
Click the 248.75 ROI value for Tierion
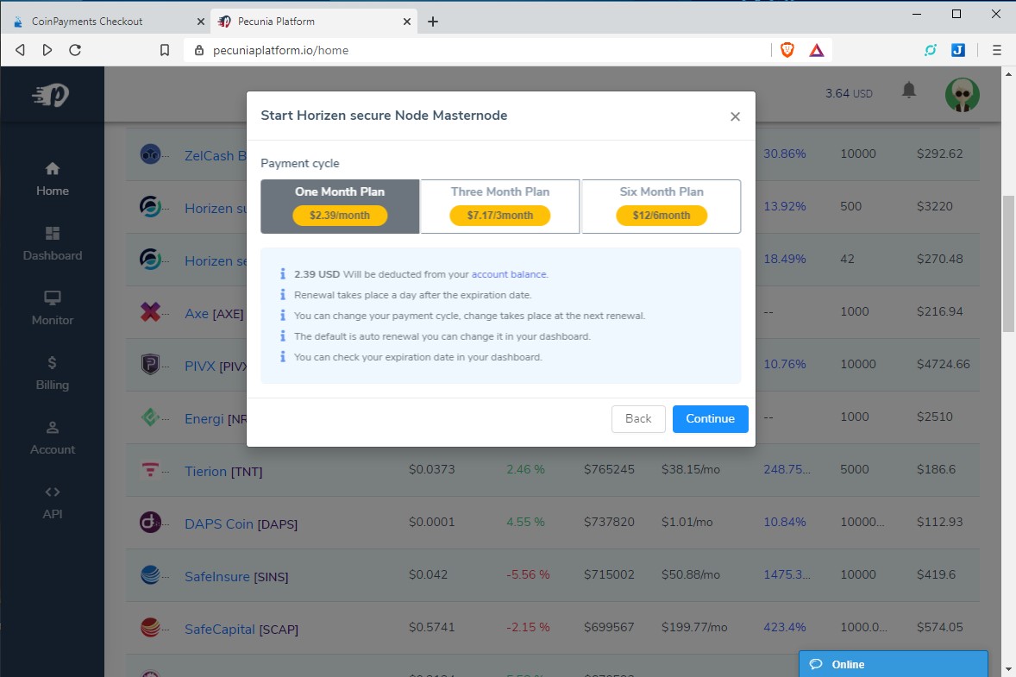click(x=787, y=470)
